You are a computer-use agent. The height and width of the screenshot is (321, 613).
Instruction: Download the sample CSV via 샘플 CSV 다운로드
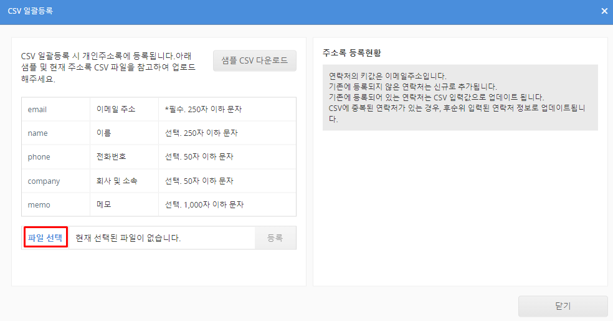pos(254,60)
